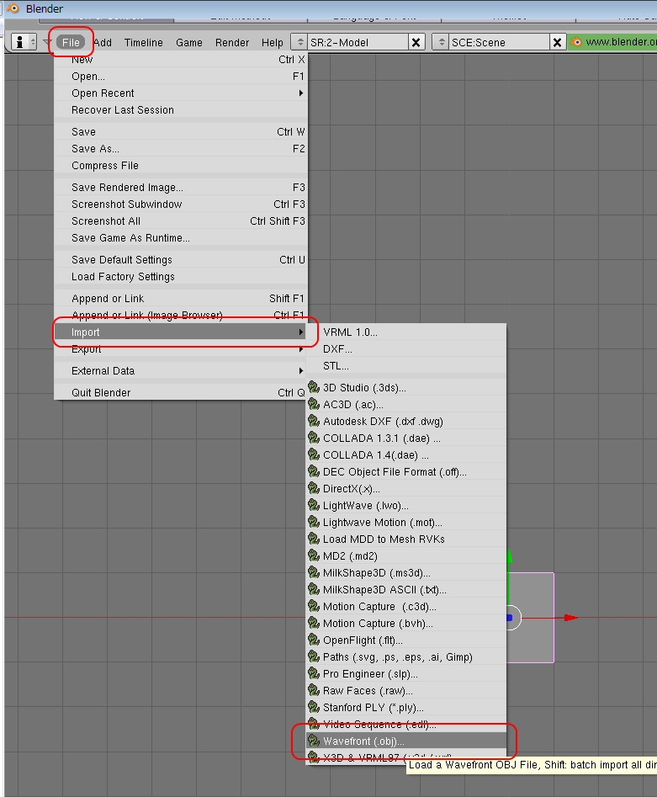The width and height of the screenshot is (657, 797).
Task: Click the script icon for Raw Faces (.raw)
Action: click(314, 690)
